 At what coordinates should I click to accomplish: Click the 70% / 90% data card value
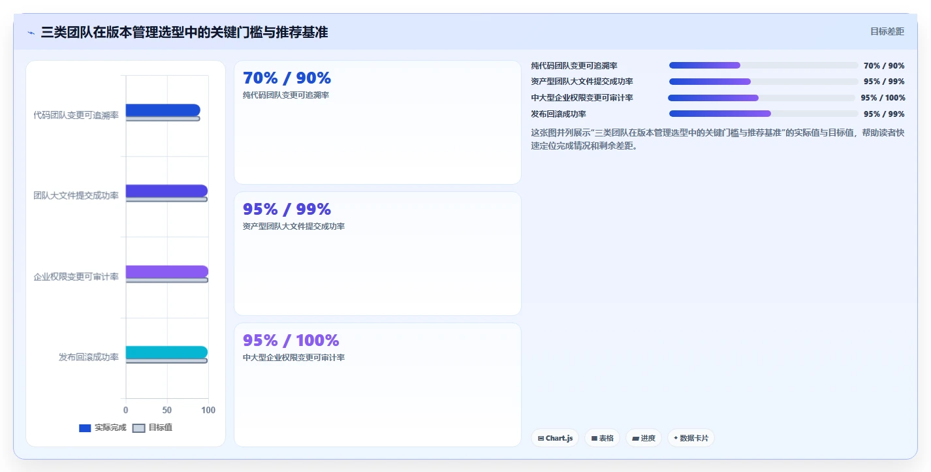287,78
